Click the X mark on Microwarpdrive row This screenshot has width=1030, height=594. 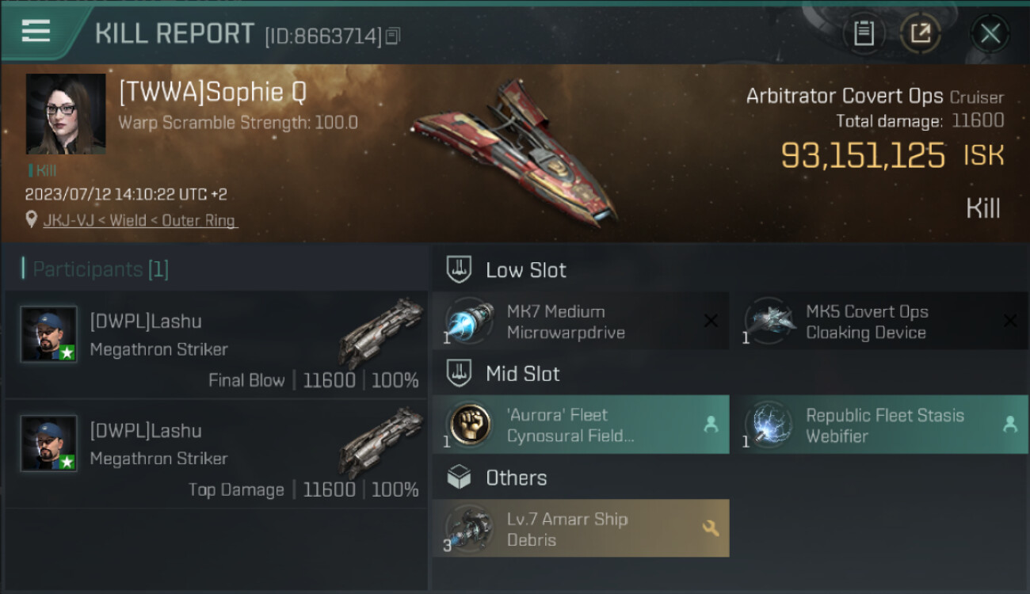(x=711, y=321)
